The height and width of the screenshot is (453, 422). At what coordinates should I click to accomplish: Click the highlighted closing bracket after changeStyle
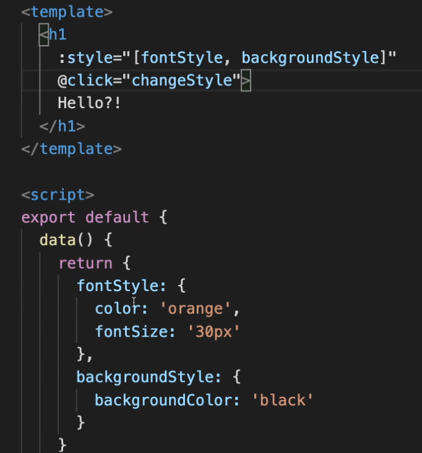[x=246, y=80]
